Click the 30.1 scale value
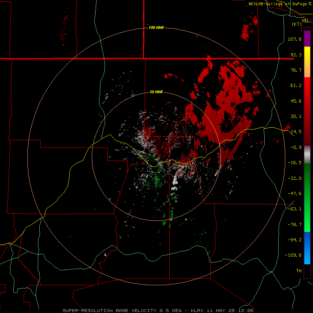313x313 pixels. coord(296,117)
